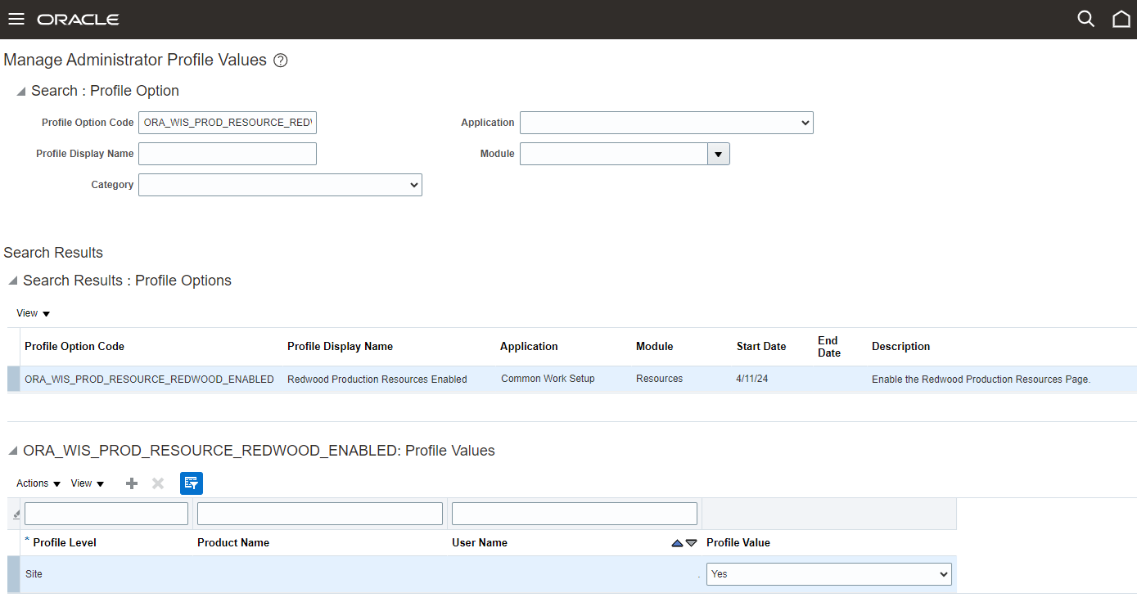Click the Resources module cell

click(659, 380)
